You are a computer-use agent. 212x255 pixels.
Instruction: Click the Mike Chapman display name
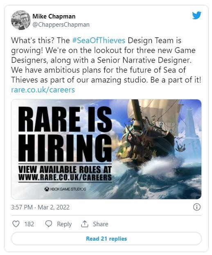pos(54,16)
